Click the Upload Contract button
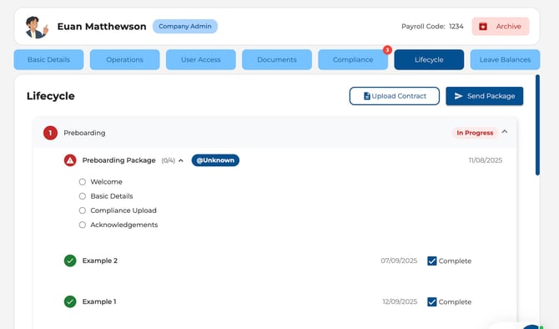Viewport: 559px width, 329px height. point(395,96)
